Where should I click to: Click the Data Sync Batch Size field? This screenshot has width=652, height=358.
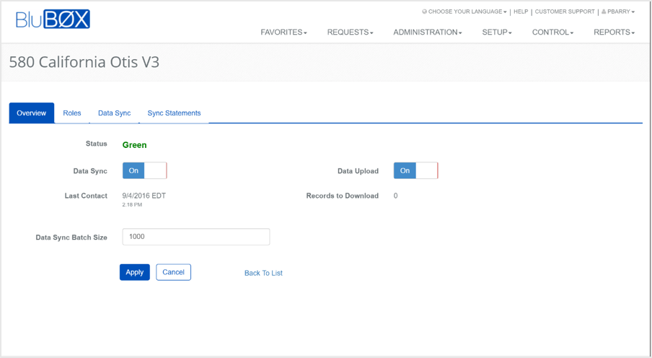coord(195,237)
